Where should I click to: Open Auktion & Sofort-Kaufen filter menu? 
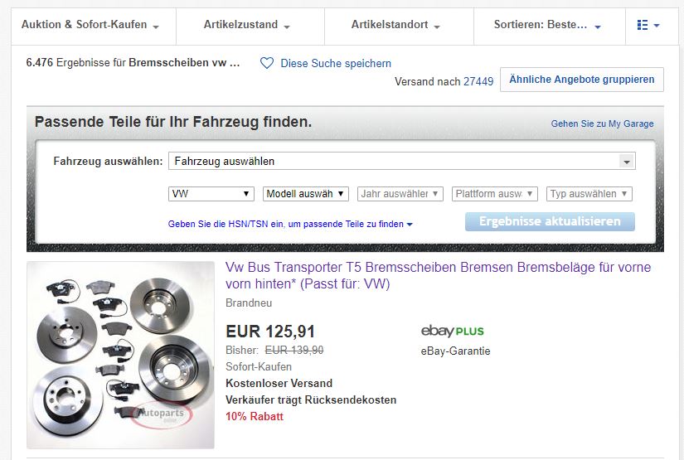pos(90,25)
